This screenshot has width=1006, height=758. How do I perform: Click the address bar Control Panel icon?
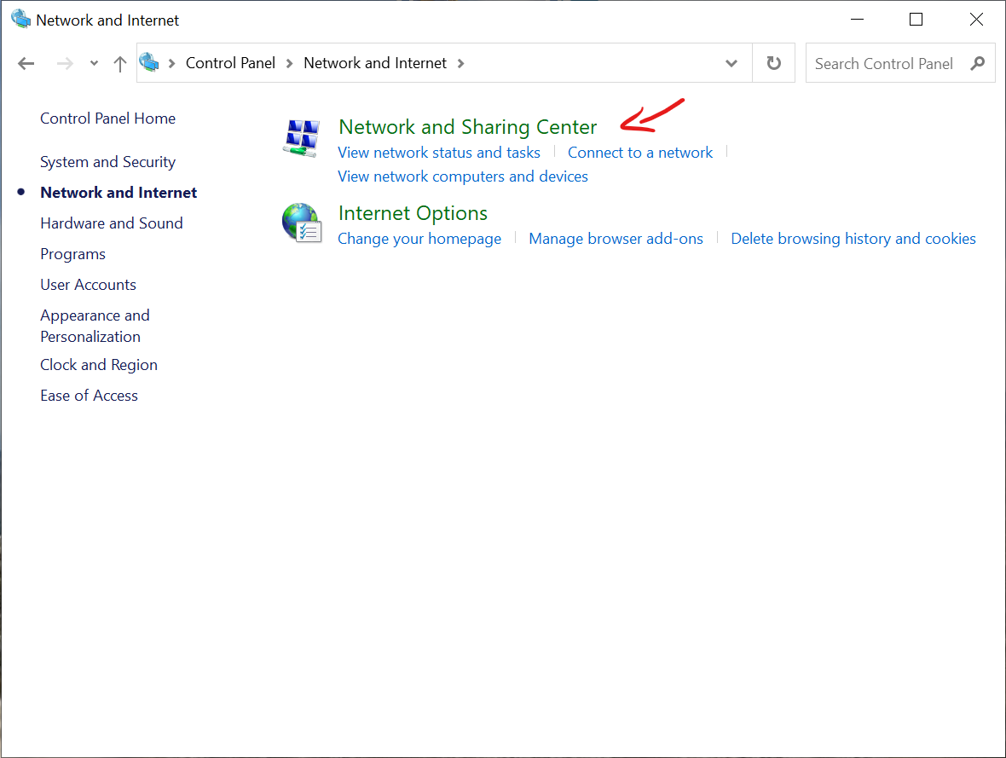pyautogui.click(x=150, y=63)
